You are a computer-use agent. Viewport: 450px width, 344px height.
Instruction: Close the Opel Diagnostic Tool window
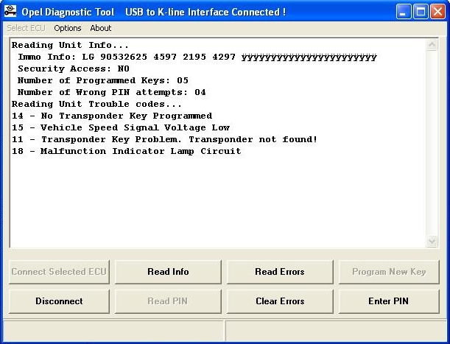pos(437,12)
